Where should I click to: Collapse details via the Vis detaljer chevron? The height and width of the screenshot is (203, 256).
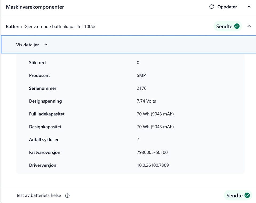point(46,44)
